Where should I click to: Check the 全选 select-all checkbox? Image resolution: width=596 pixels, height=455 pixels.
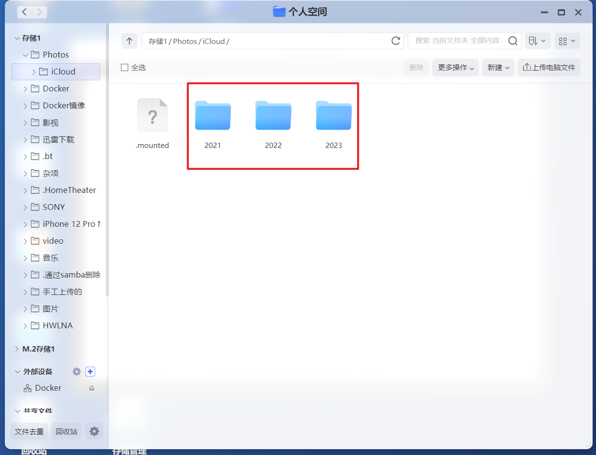click(124, 67)
